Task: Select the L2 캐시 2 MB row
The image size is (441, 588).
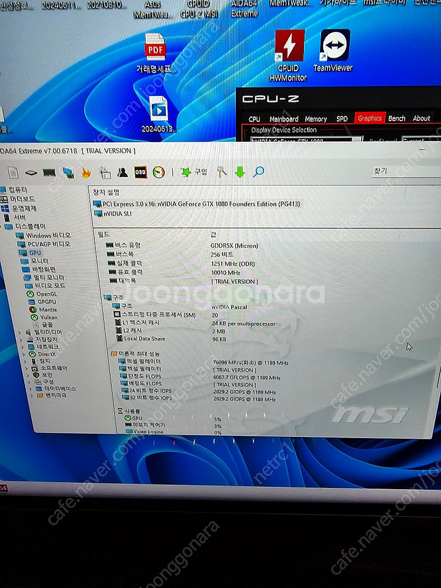Action: (x=171, y=330)
